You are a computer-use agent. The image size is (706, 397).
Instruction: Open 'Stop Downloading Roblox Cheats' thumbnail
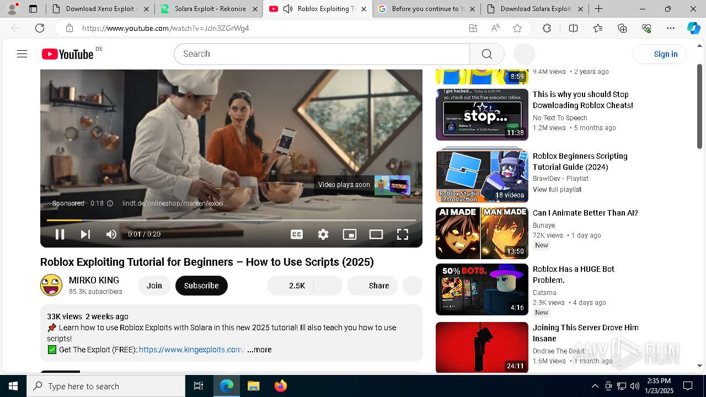pos(482,115)
